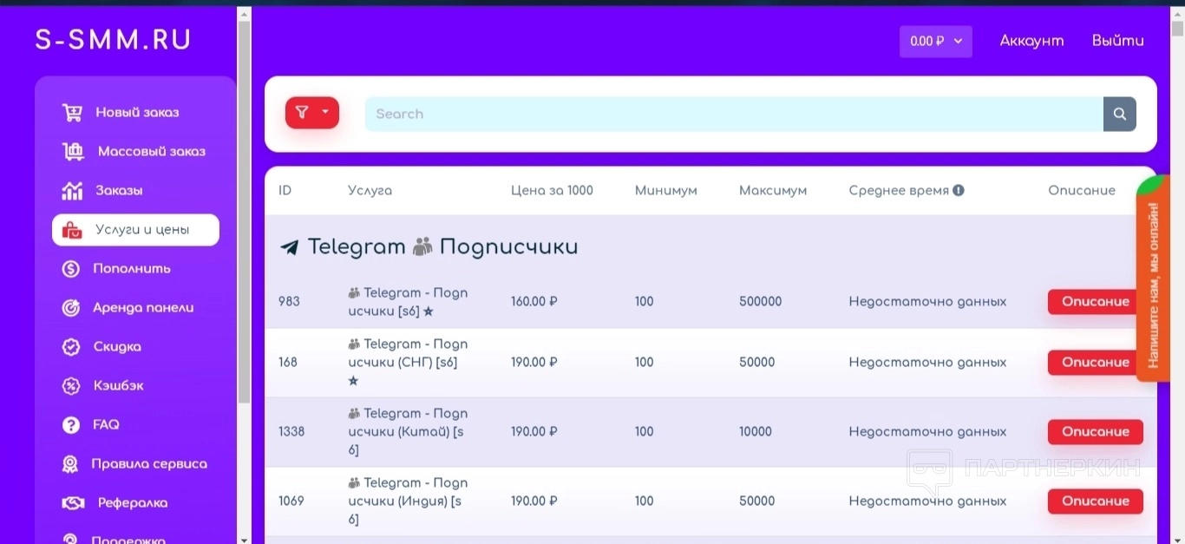Open Описание for service 1338
This screenshot has height=544, width=1185.
[1096, 432]
